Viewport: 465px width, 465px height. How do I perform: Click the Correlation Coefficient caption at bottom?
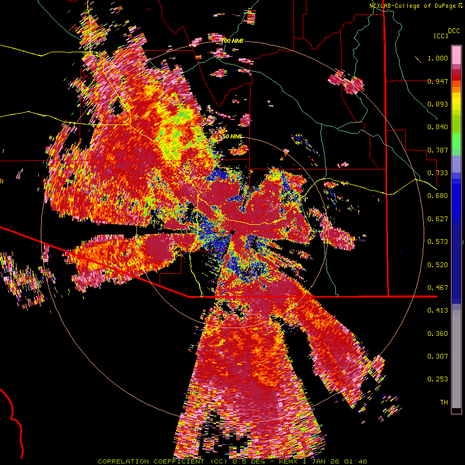(x=233, y=461)
